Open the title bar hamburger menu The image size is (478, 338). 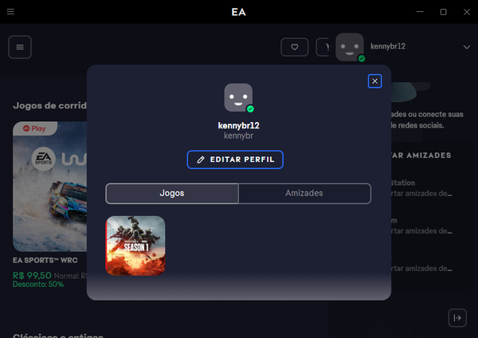[x=10, y=12]
